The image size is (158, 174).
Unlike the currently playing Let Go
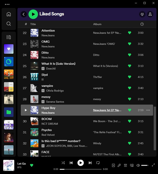click(32, 165)
